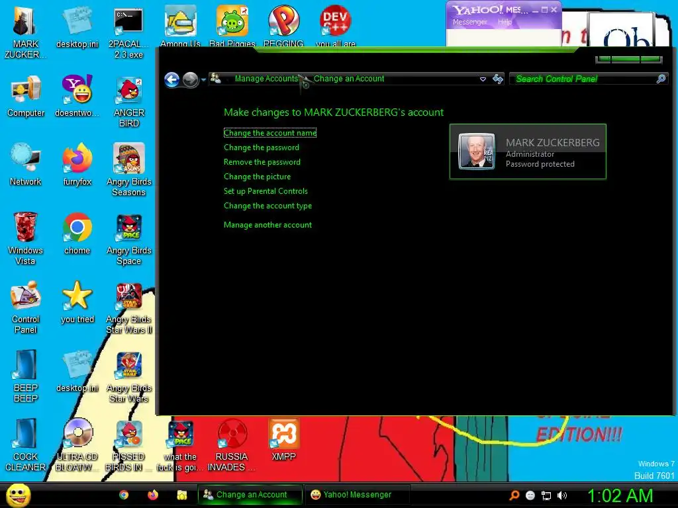The width and height of the screenshot is (678, 508).
Task: Open the Computer desktop icon
Action: (26, 97)
